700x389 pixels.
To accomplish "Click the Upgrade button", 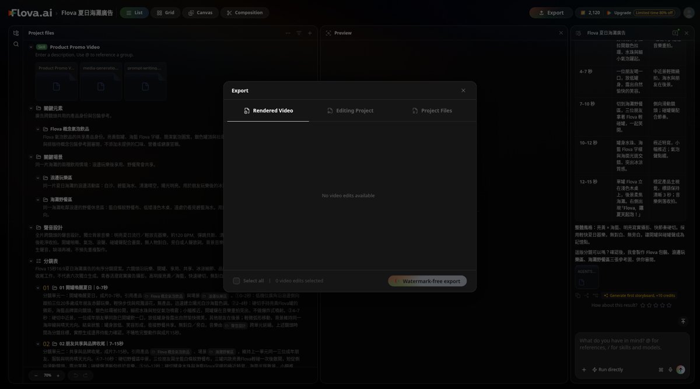I will click(640, 12).
